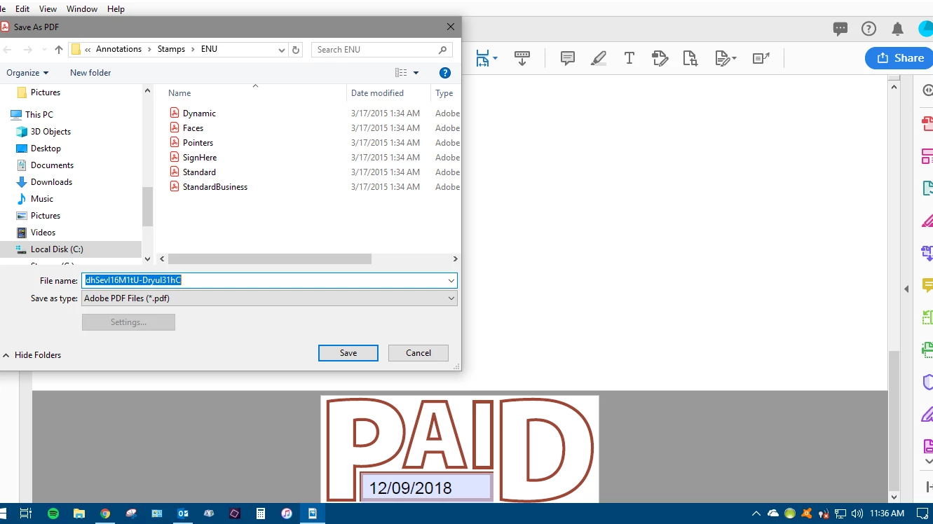Go up one folder level
This screenshot has width=933, height=524.
pyautogui.click(x=59, y=50)
